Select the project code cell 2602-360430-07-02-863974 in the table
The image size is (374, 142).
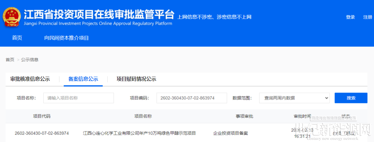tap(42, 133)
